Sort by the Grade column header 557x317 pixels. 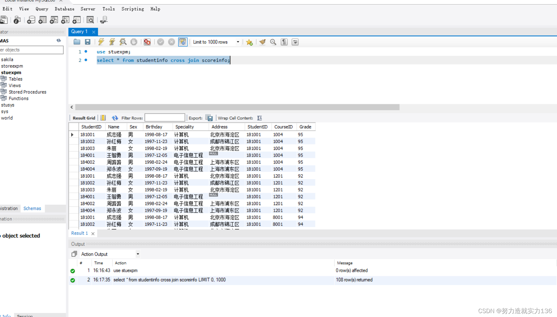point(306,127)
